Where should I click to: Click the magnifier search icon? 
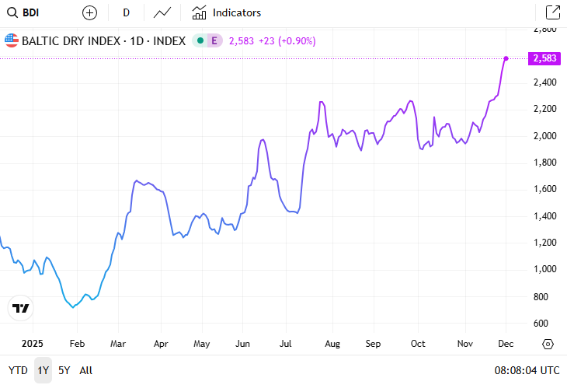click(x=12, y=12)
